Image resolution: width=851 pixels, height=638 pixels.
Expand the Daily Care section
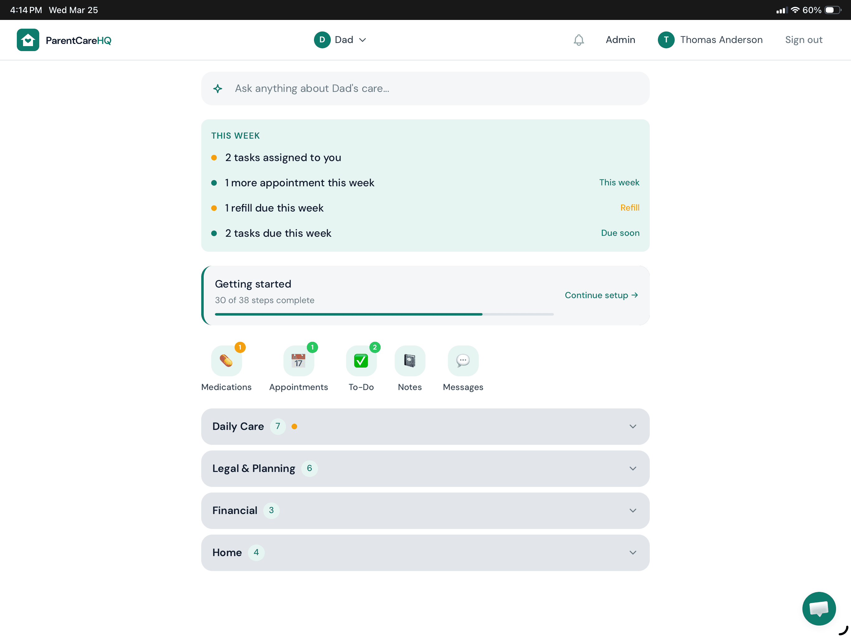pos(425,426)
